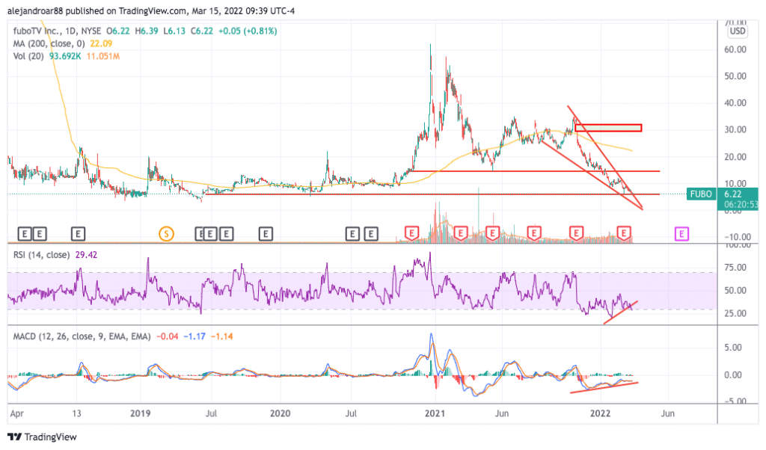Click the 20.00 price axis label
The image size is (766, 450).
tap(735, 157)
